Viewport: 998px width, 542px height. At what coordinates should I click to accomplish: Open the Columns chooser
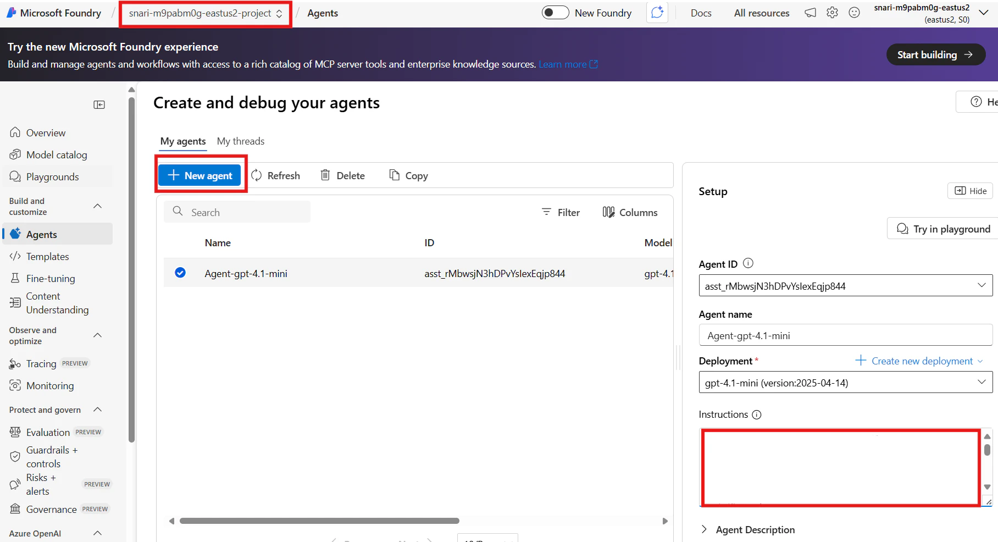pyautogui.click(x=630, y=213)
